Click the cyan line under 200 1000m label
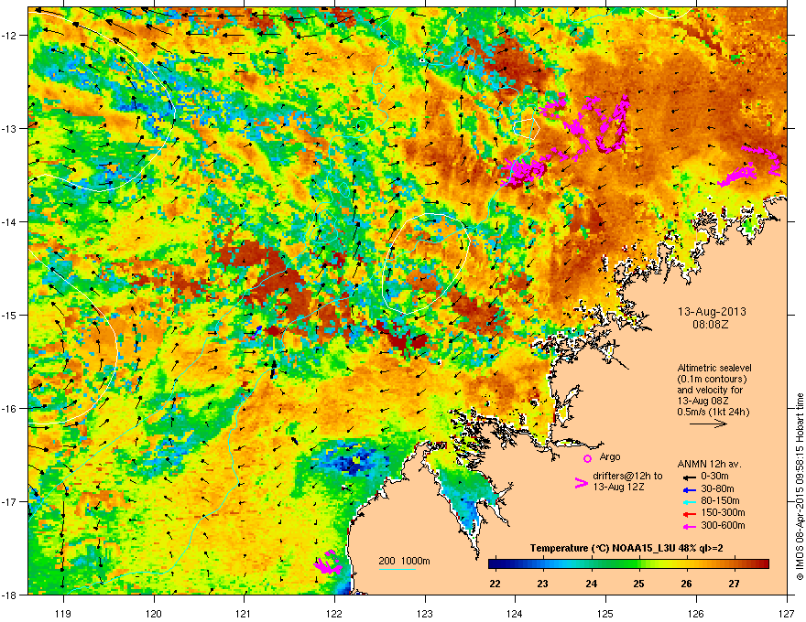Viewport: 806px width, 622px height. (x=398, y=569)
